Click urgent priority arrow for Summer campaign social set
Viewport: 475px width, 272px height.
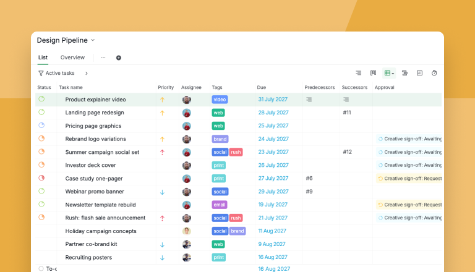click(163, 152)
